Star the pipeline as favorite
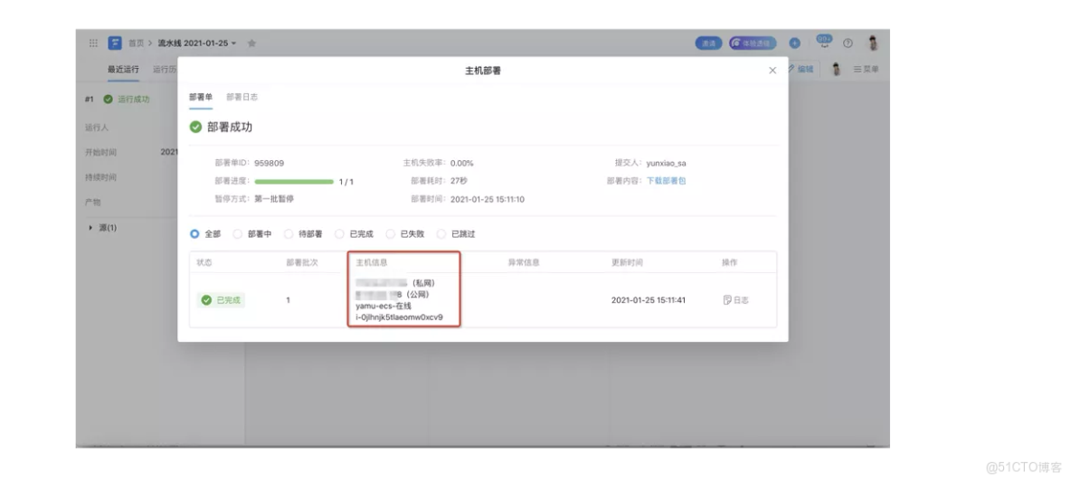1071x482 pixels. pos(251,43)
